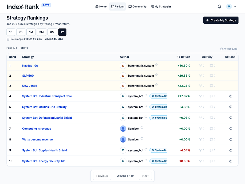Click system_bot avatar on Energy Security Tilt row
The height and width of the screenshot is (184, 245).
[123, 161]
